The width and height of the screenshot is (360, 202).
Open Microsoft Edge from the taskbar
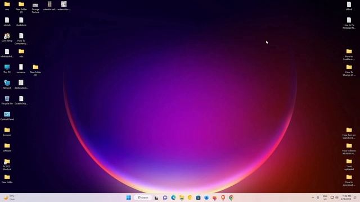(173, 198)
